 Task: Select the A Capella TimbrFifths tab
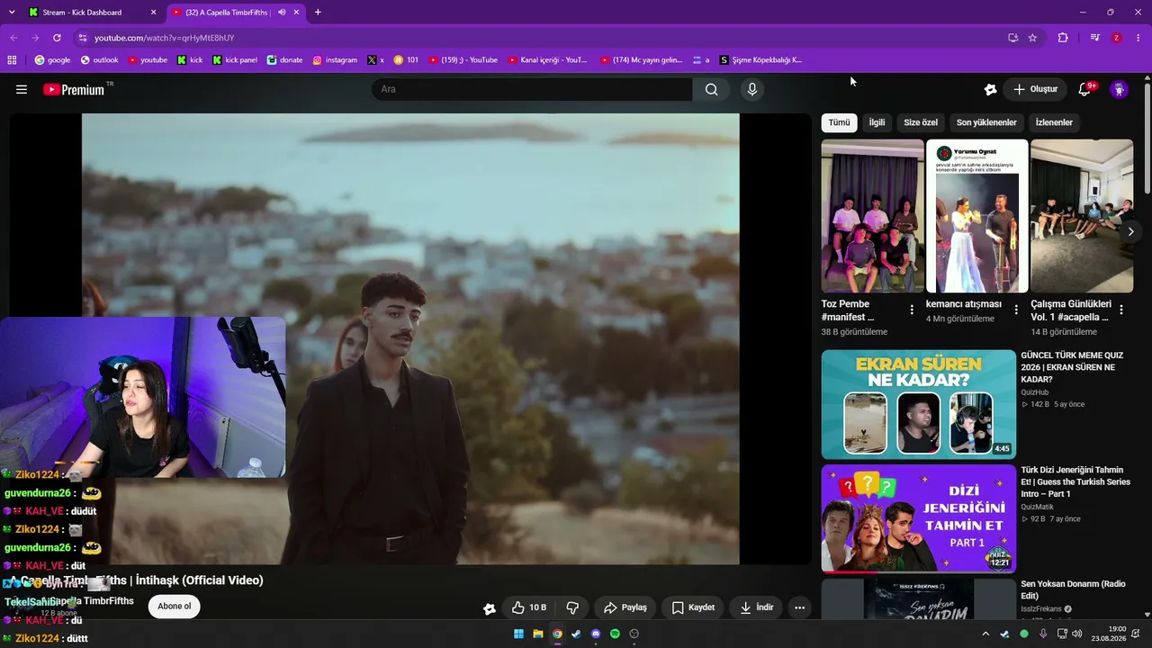(x=237, y=13)
